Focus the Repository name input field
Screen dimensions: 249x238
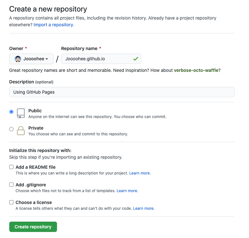(x=101, y=59)
